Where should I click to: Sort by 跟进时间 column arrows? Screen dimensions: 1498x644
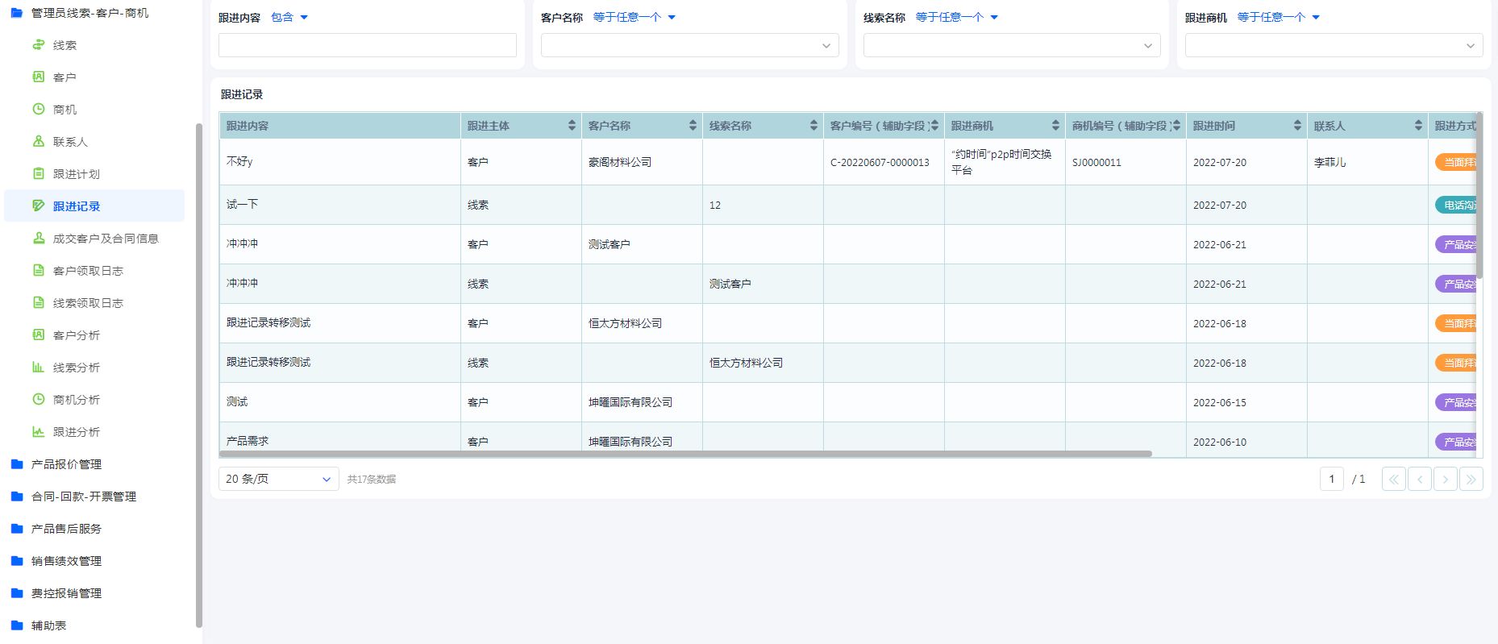pyautogui.click(x=1297, y=126)
